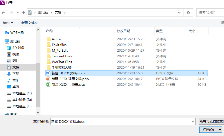
Task: Select the WeChat Files folder icon
Action: pos(49,62)
